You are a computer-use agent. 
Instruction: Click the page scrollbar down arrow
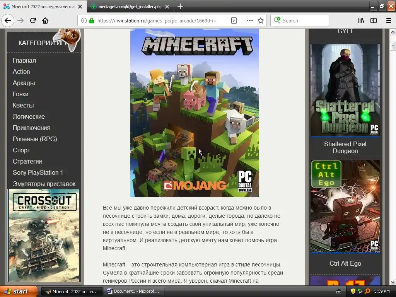pyautogui.click(x=393, y=282)
